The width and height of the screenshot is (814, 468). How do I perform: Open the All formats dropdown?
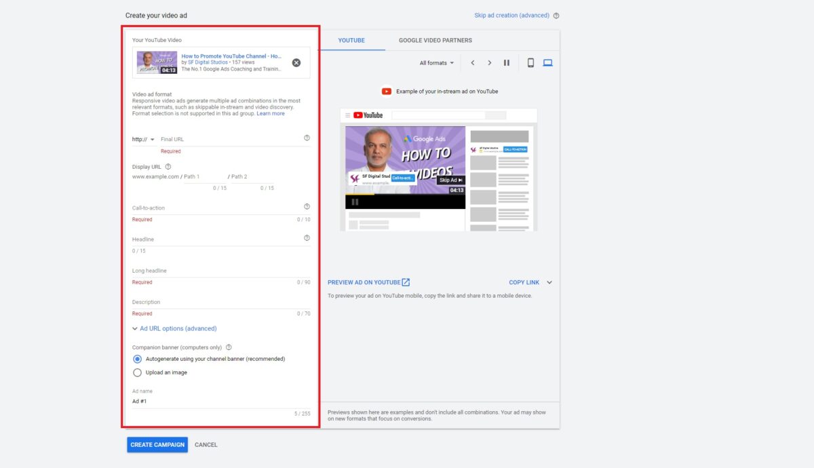[437, 63]
